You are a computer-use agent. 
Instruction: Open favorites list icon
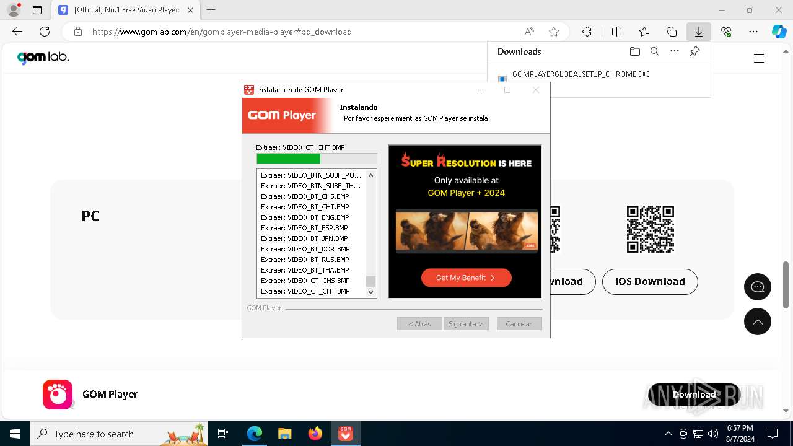pos(644,32)
